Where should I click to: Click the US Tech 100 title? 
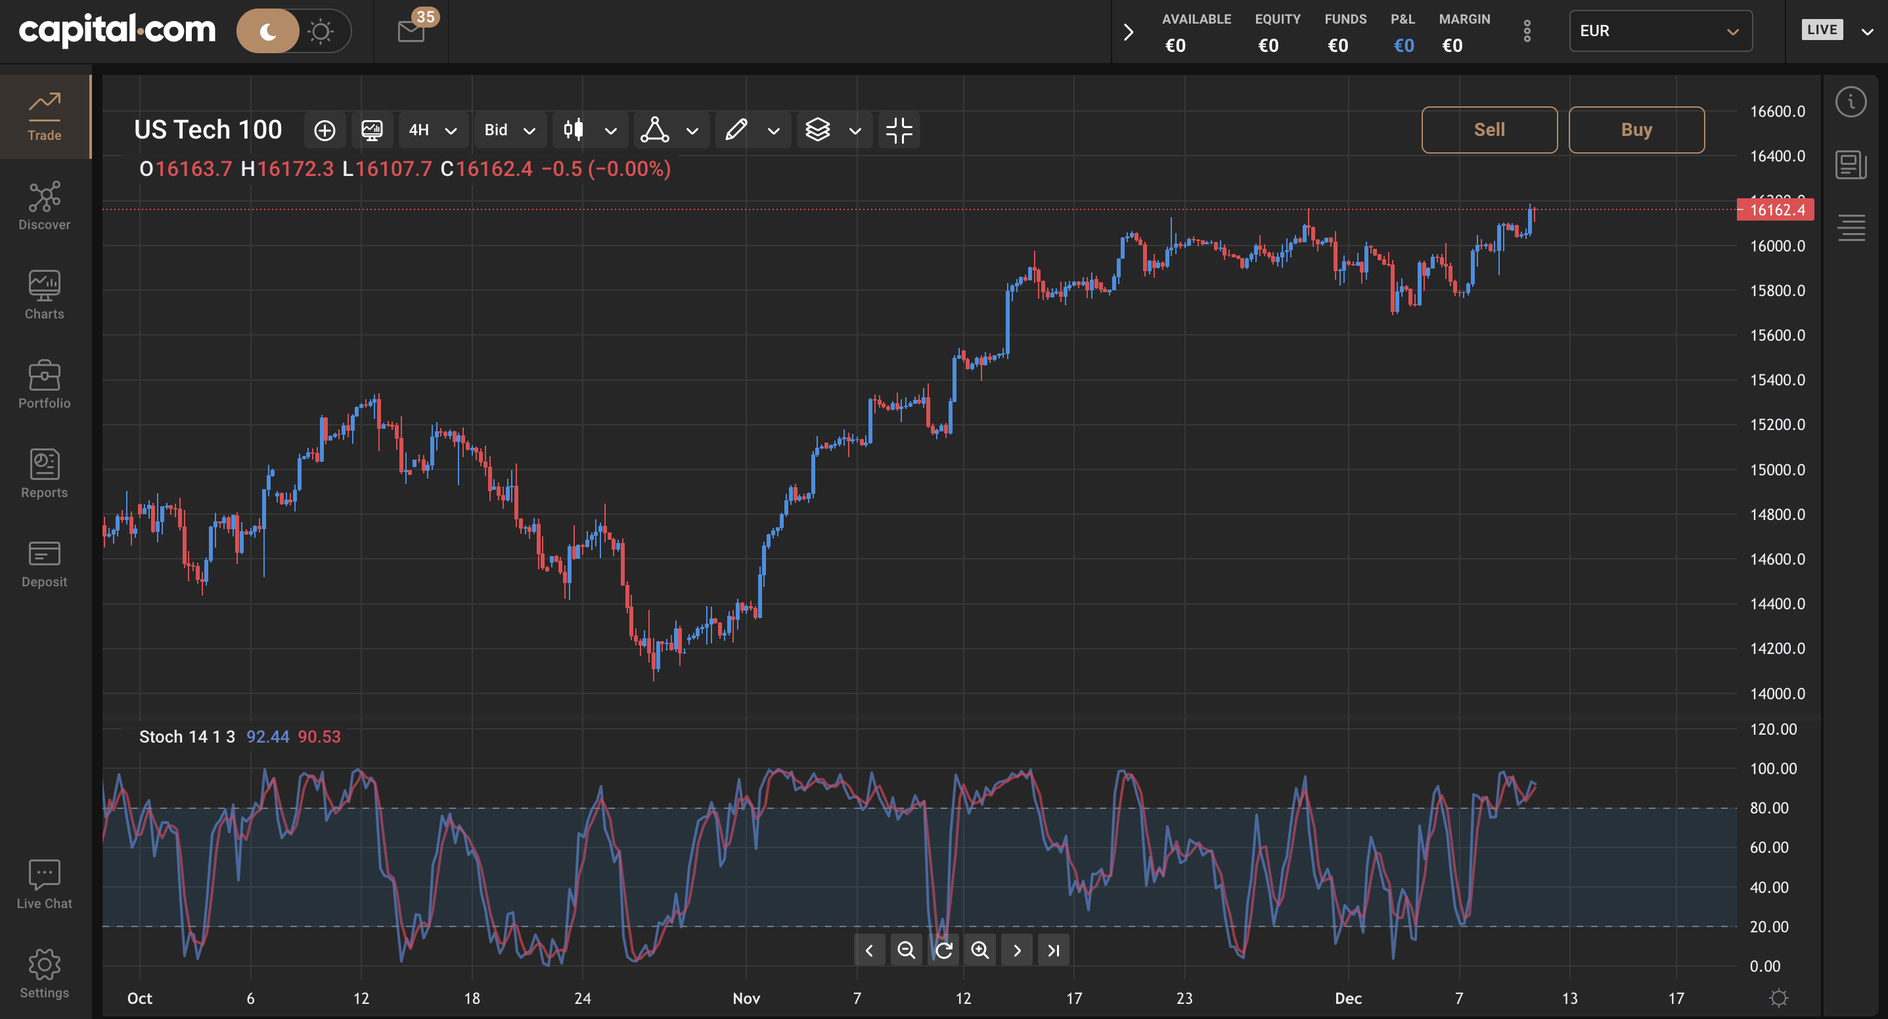[x=208, y=129]
